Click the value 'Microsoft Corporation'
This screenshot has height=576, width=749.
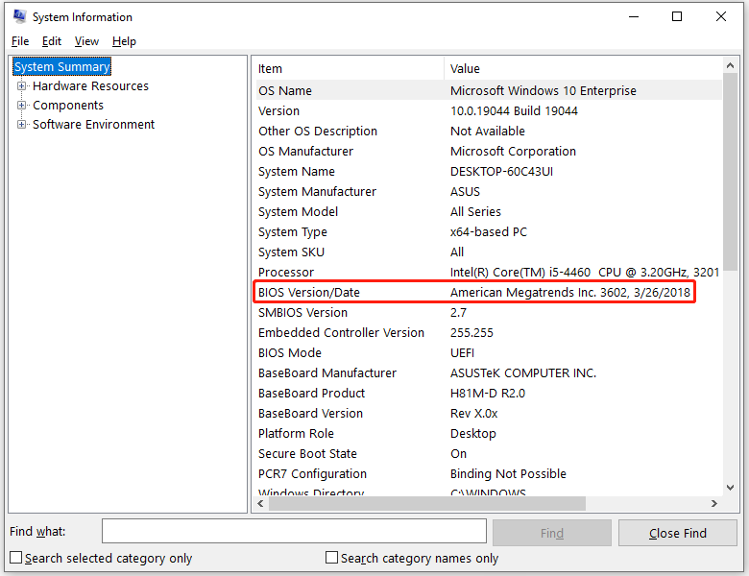point(513,151)
